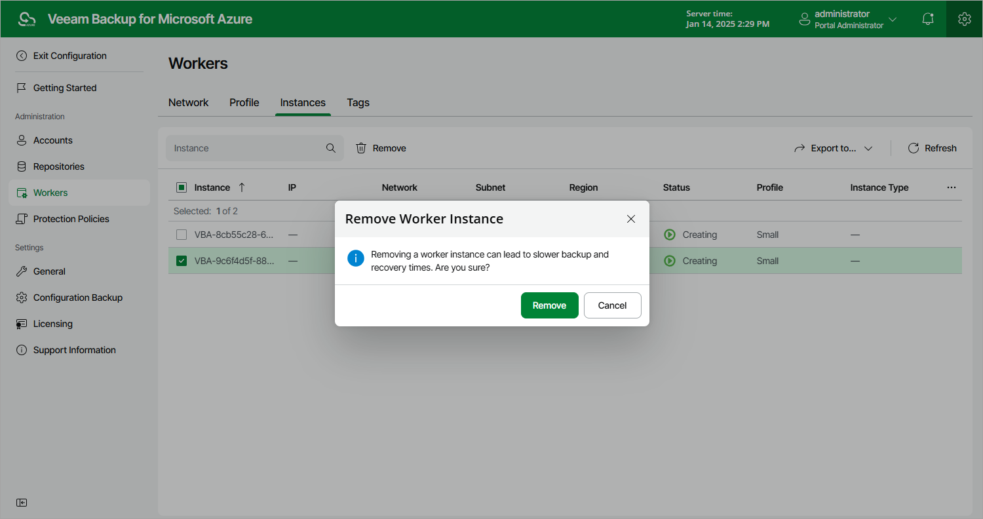Click Creating status icon for VBA-9c6f4d5f row
The width and height of the screenshot is (983, 519).
[x=670, y=261]
